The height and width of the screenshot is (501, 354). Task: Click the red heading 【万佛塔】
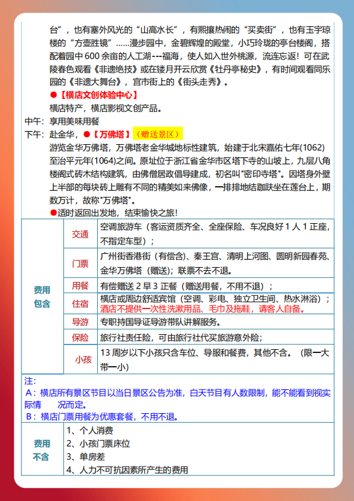(x=112, y=135)
